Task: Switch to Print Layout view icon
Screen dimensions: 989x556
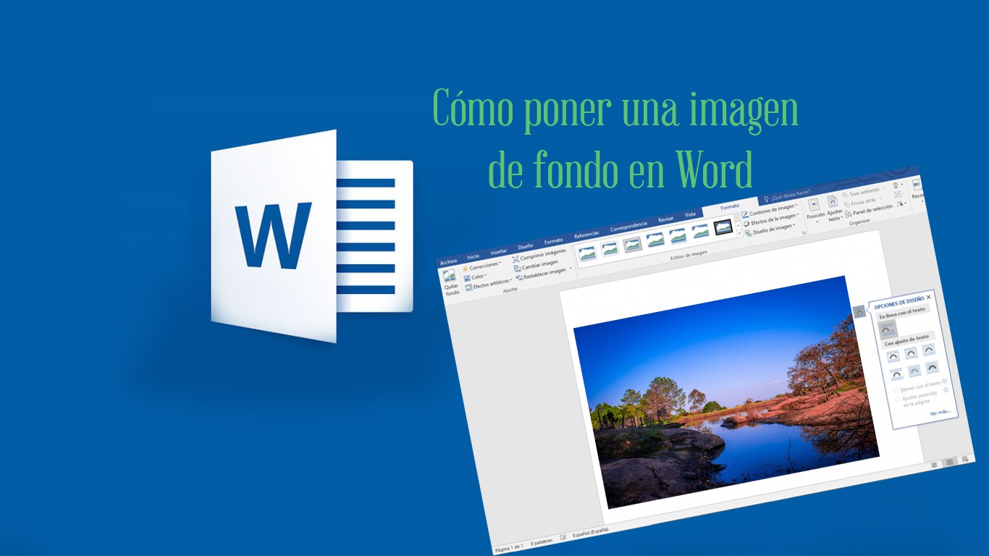Action: pos(950,462)
